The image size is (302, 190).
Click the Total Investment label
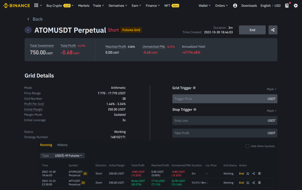pos(42,46)
